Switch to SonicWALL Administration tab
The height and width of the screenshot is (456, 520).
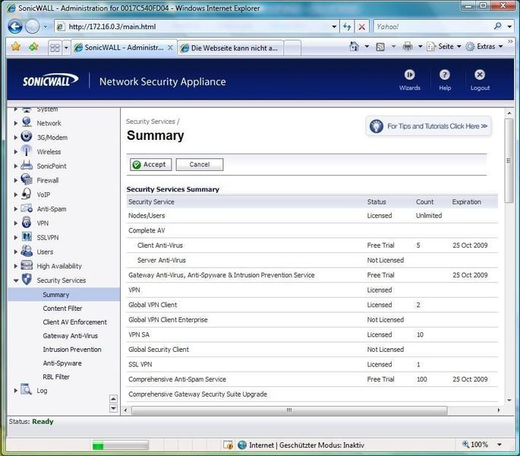124,47
